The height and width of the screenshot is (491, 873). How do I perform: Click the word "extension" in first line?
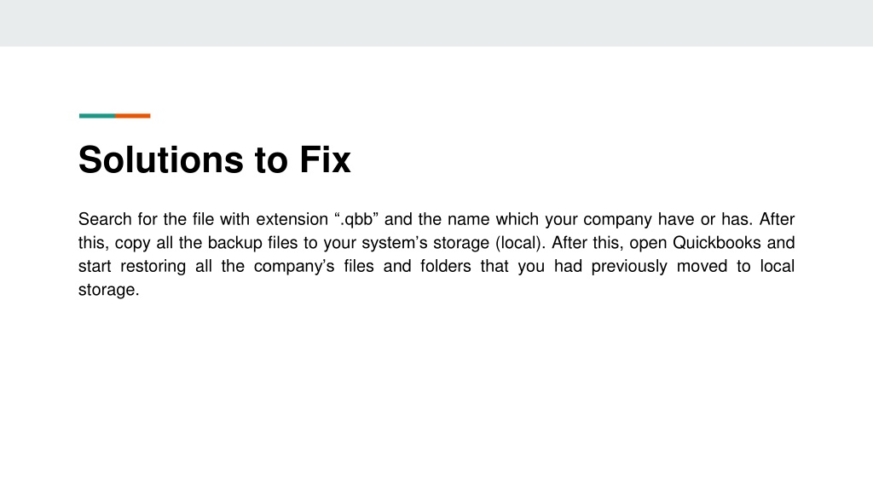(292, 219)
